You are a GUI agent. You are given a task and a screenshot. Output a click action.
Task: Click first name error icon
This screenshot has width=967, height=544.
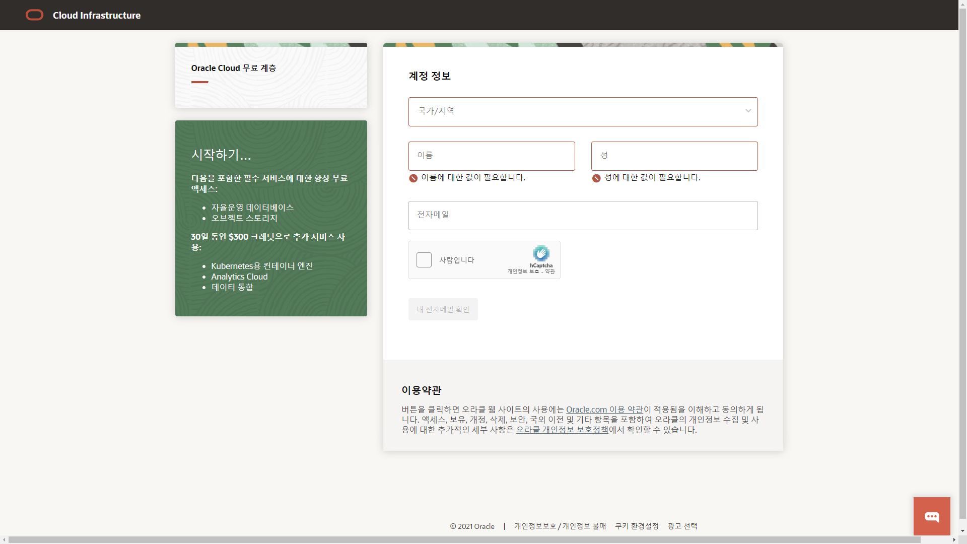pyautogui.click(x=413, y=178)
